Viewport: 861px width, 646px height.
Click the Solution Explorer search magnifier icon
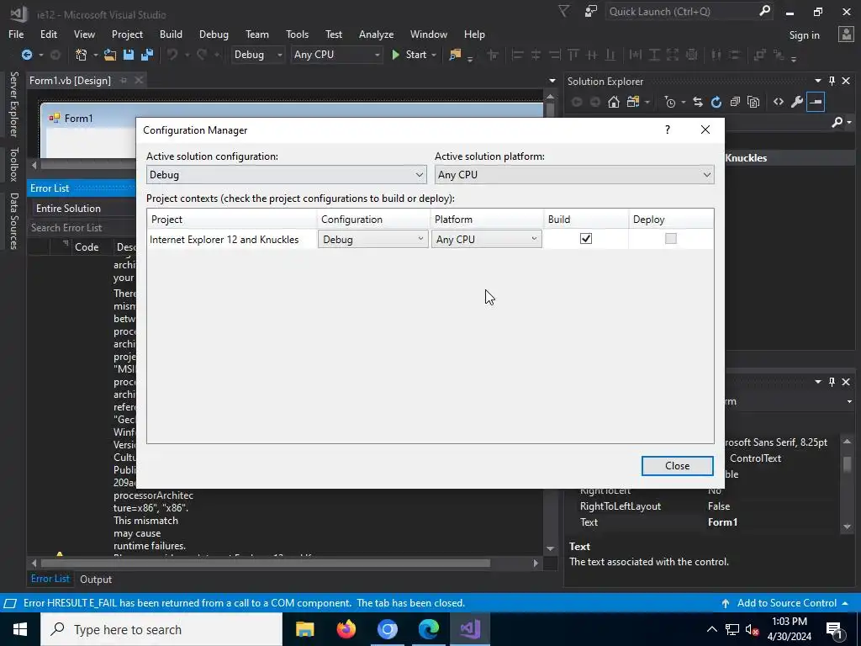point(837,122)
